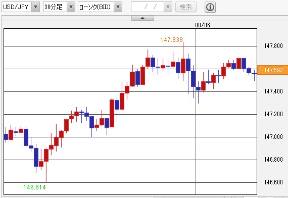Click the 147.000 price axis label
The image size is (288, 198).
tap(273, 137)
